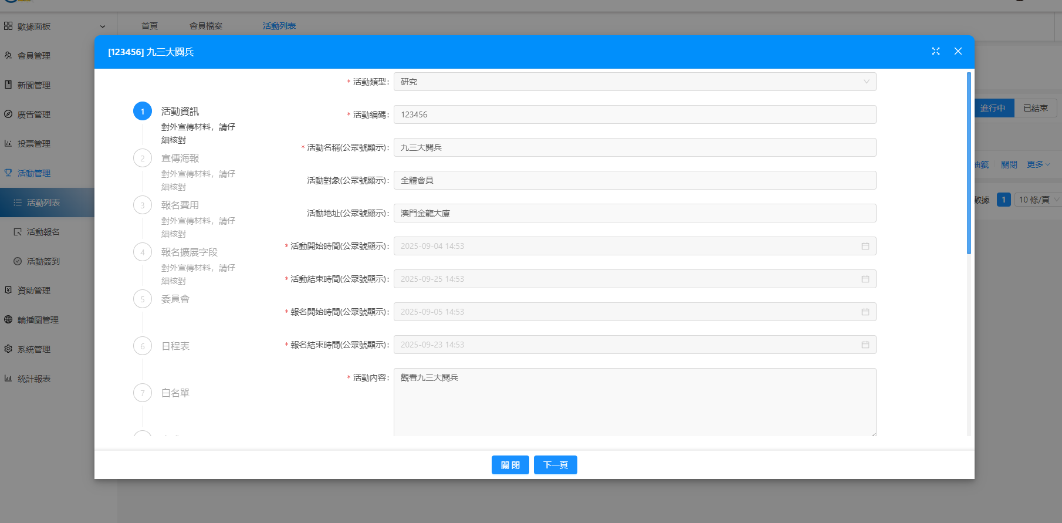
Task: Click the 活動地址 input field
Action: [x=634, y=213]
